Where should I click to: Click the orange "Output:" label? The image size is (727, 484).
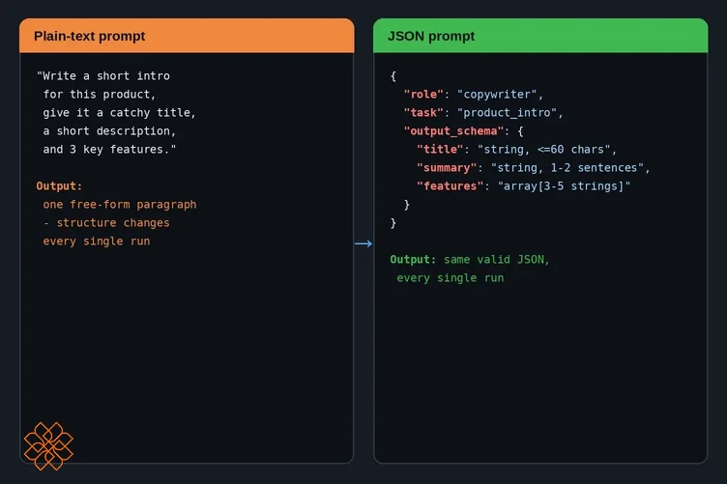[59, 186]
